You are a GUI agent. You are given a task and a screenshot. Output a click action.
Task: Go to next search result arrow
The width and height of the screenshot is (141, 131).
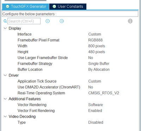coord(62,21)
